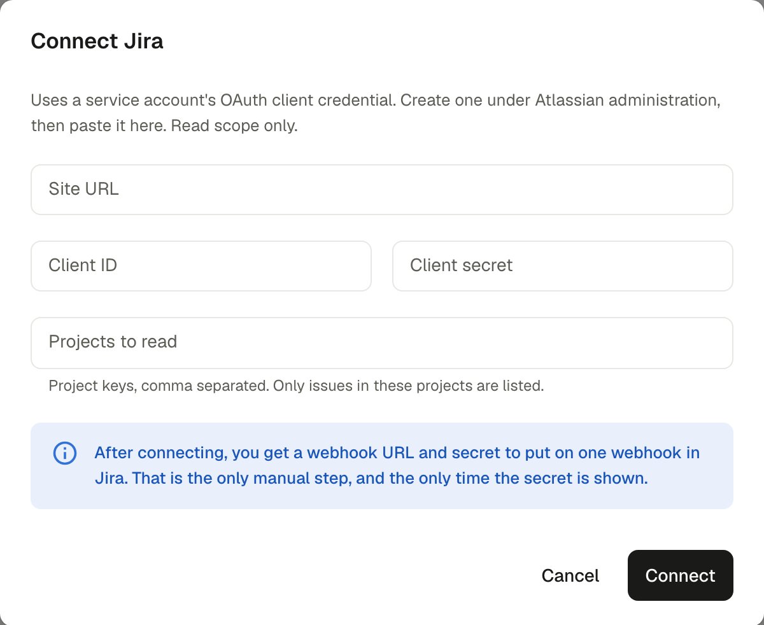Image resolution: width=764 pixels, height=625 pixels.
Task: Click the OAuth client credential description text
Action: click(376, 113)
